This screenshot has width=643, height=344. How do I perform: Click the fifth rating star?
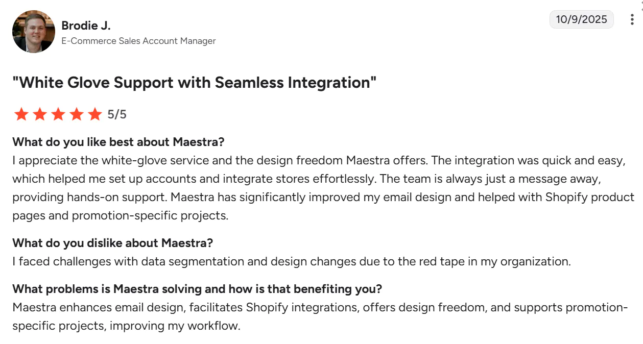coord(95,114)
